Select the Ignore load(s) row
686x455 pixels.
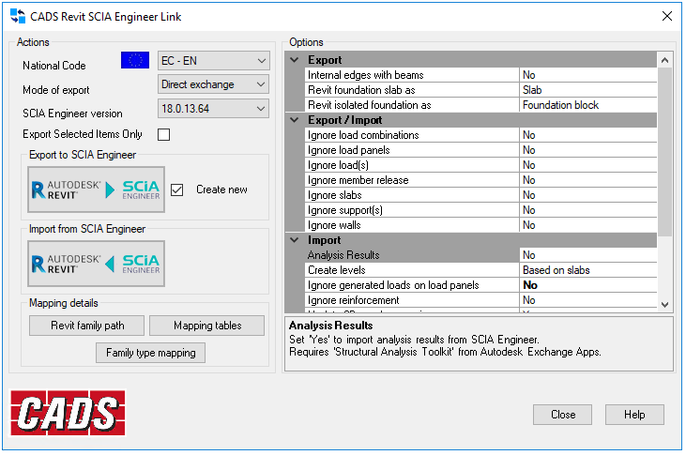click(x=480, y=165)
